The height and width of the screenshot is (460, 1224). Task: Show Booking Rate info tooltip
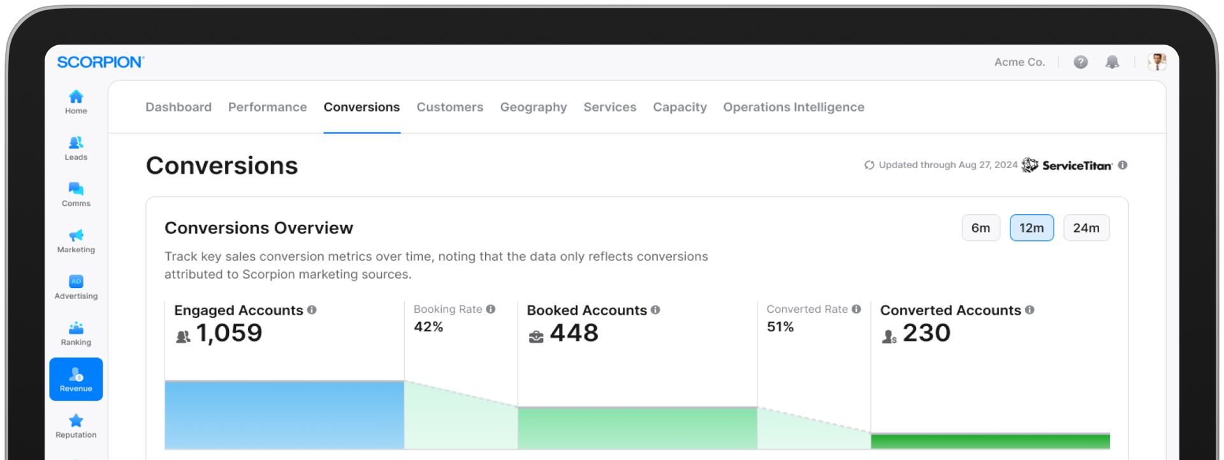point(491,309)
